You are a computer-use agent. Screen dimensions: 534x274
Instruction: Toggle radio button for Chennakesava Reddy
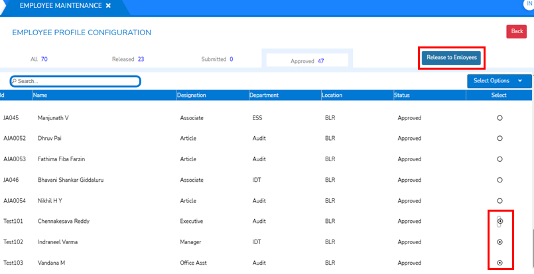click(x=500, y=221)
